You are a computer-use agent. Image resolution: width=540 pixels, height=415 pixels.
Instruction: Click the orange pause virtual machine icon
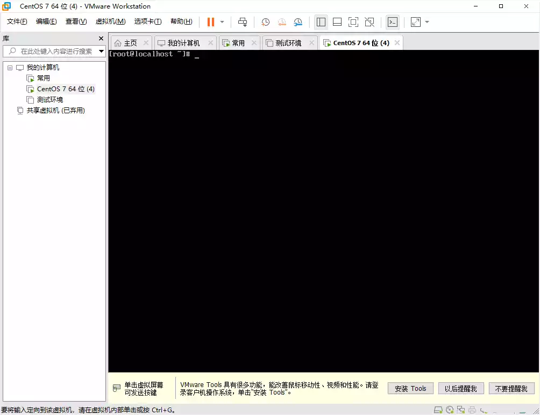[210, 22]
